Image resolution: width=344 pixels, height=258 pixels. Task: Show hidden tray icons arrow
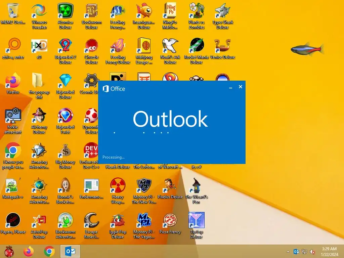288,252
